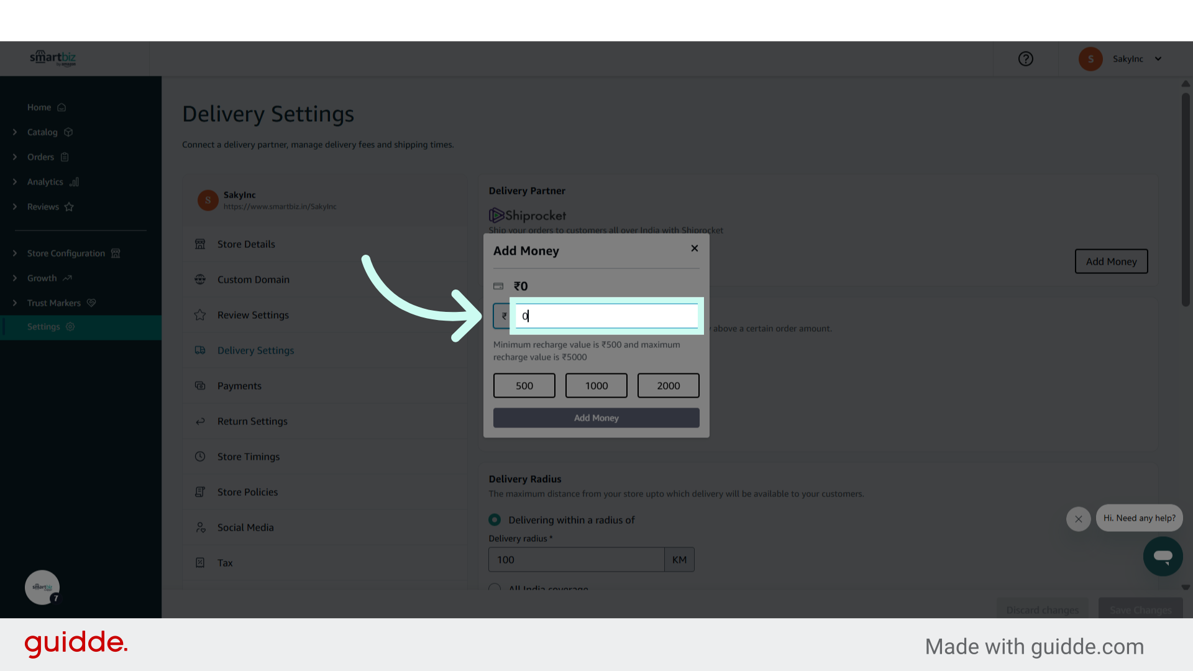The height and width of the screenshot is (671, 1193).
Task: Choose the 500 quick amount button
Action: click(x=524, y=386)
